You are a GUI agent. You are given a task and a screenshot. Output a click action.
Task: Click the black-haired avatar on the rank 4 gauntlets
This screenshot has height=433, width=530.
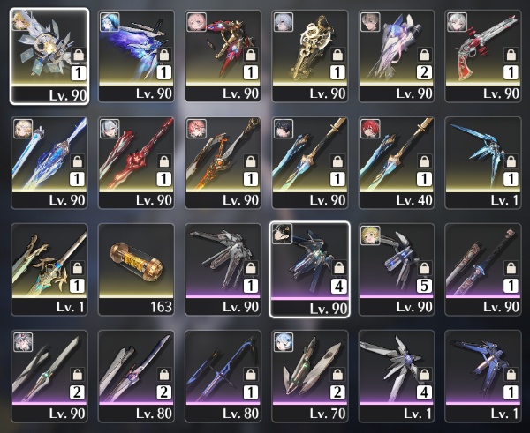pos(283,234)
